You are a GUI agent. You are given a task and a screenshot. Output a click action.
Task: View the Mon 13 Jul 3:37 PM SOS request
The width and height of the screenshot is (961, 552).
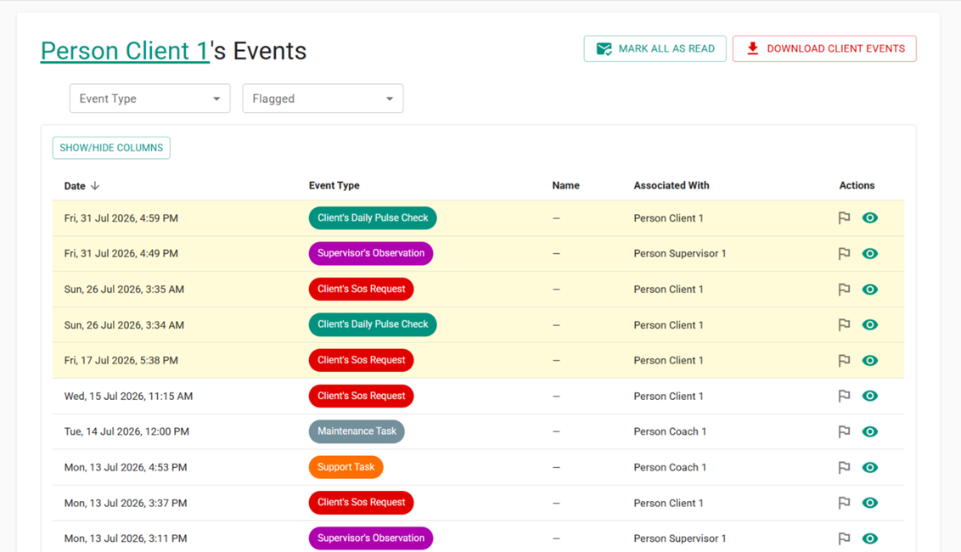click(869, 503)
